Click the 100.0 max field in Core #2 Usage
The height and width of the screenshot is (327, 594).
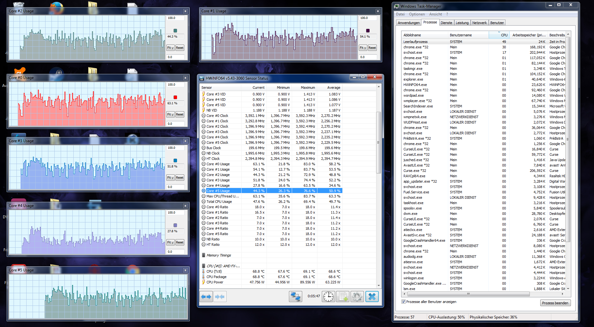pos(175,18)
